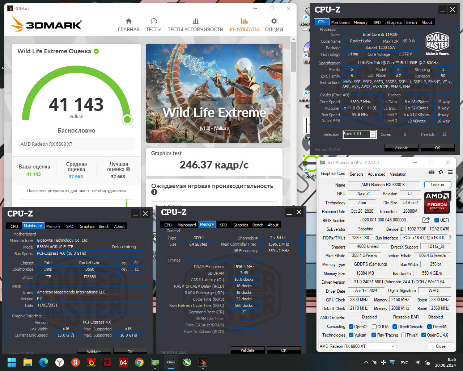463x371 pixels.
Task: Open the Windows Start menu
Action: (12, 362)
